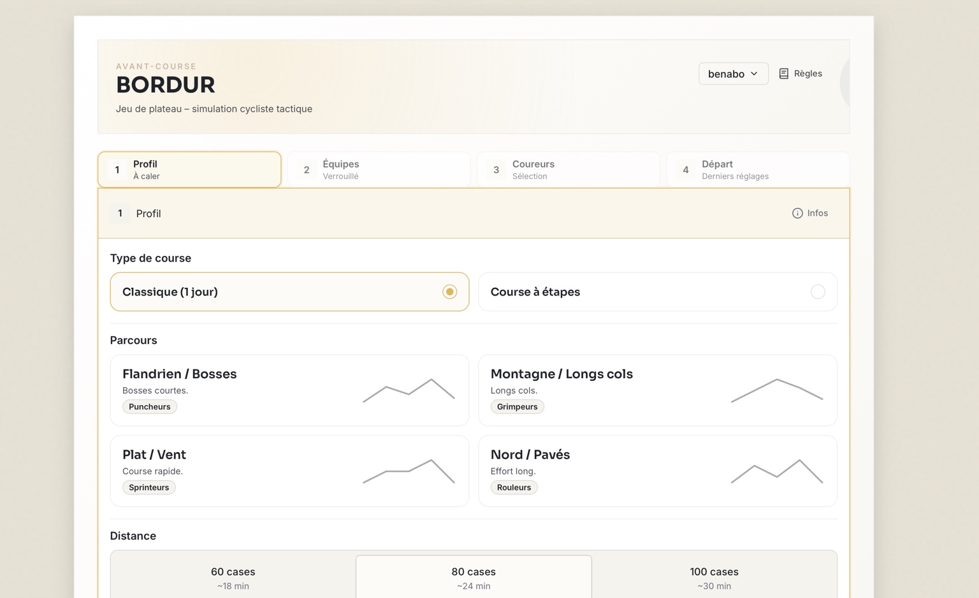Click the step number 1 badge beside Profil heading

click(x=120, y=213)
